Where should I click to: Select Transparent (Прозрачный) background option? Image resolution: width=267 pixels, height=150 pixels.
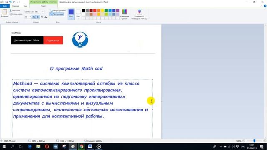tap(57, 14)
